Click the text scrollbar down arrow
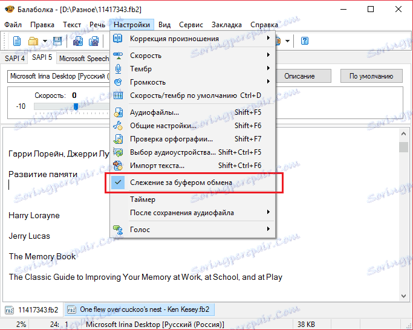Image resolution: width=413 pixels, height=330 pixels. tap(403, 296)
